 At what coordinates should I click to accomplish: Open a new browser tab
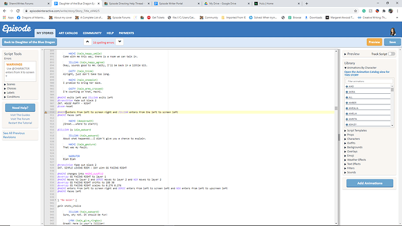coord(306,3)
